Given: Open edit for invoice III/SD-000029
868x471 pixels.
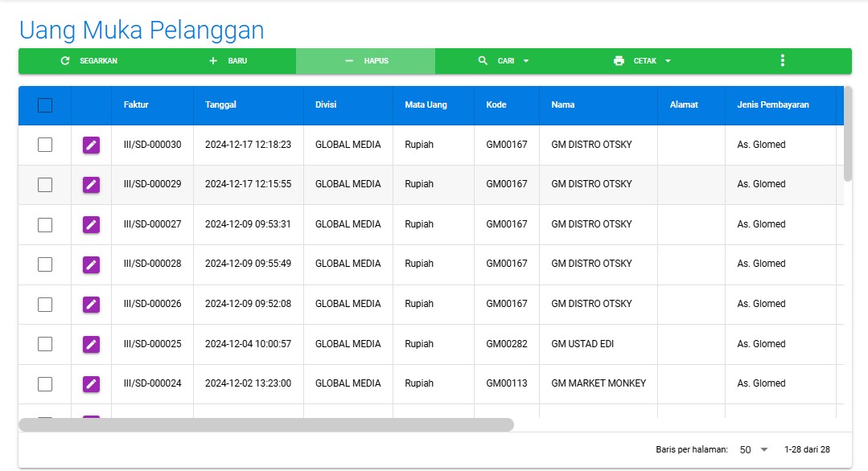Looking at the screenshot, I should click(x=91, y=185).
